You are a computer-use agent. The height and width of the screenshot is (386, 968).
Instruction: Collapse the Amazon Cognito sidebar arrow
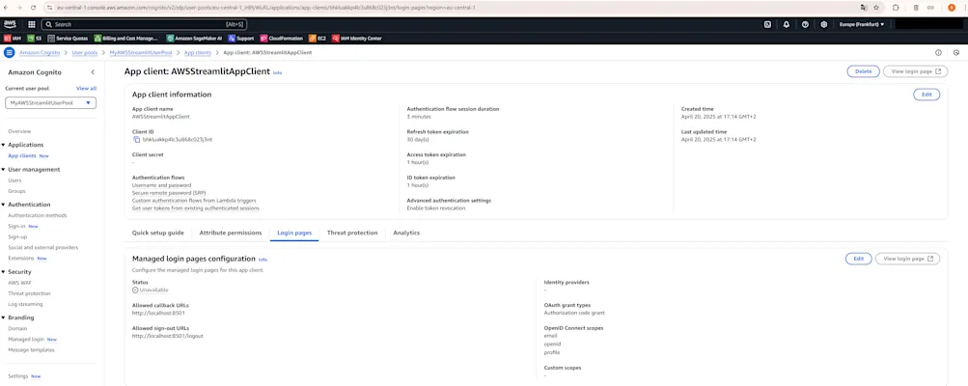point(93,72)
